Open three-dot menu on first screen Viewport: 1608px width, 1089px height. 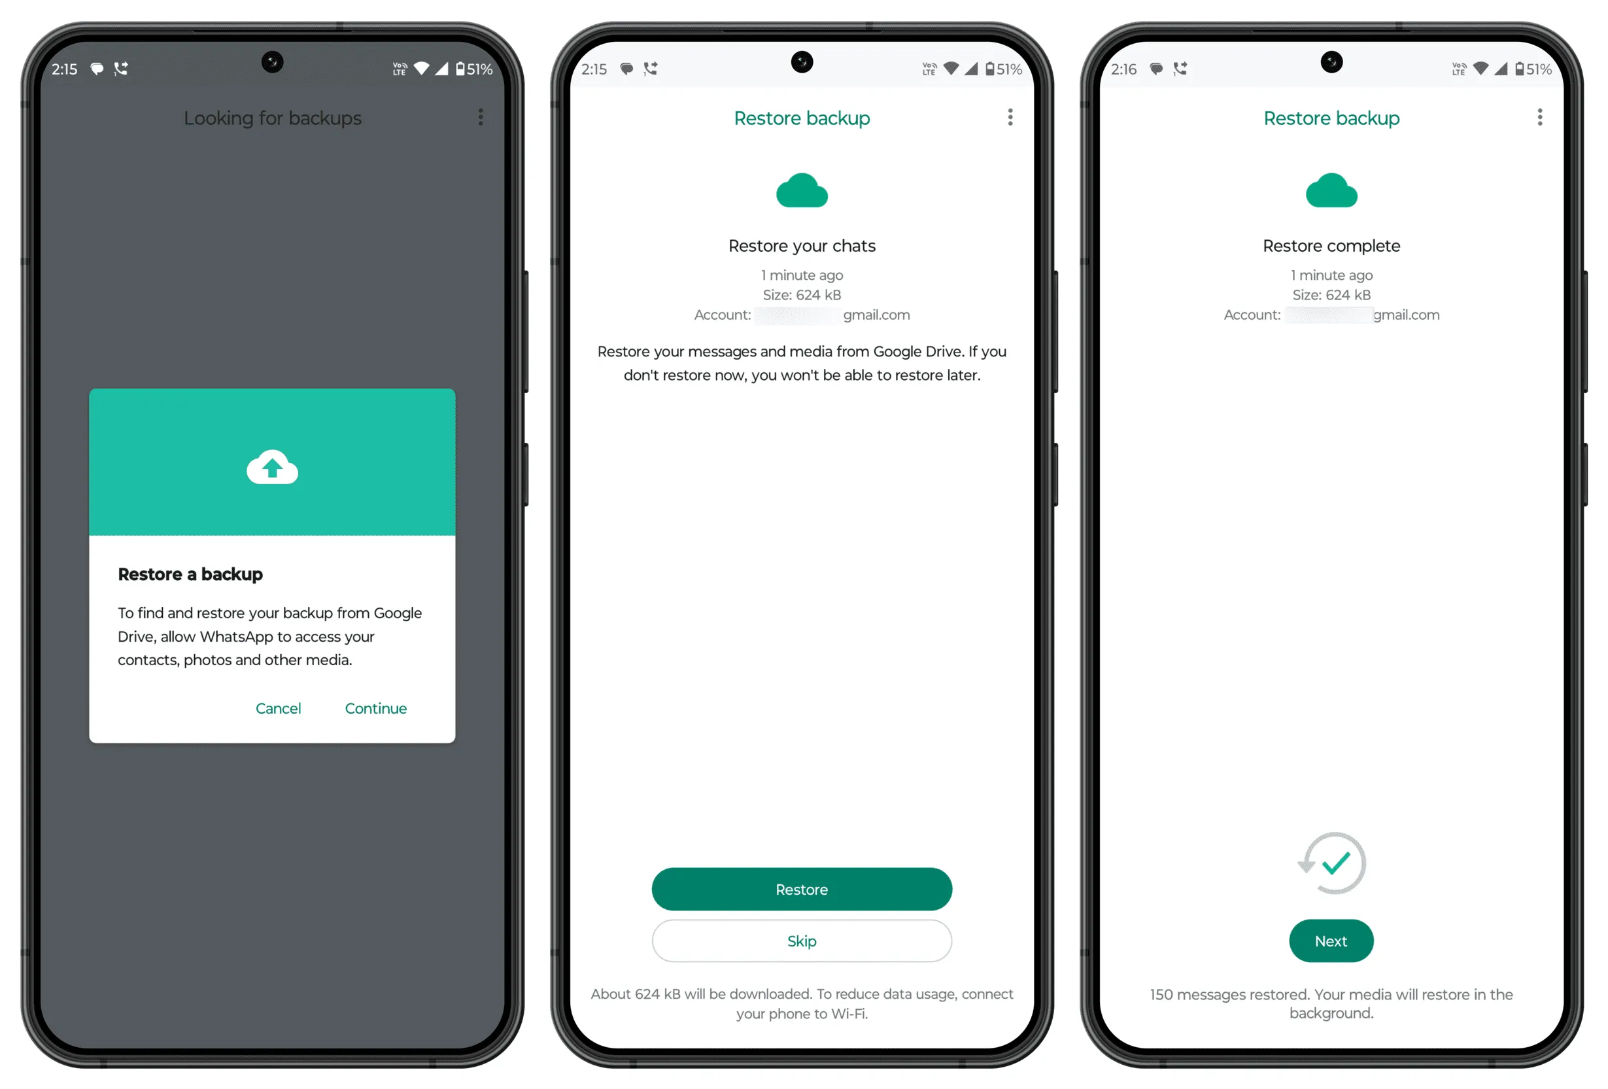click(x=480, y=116)
